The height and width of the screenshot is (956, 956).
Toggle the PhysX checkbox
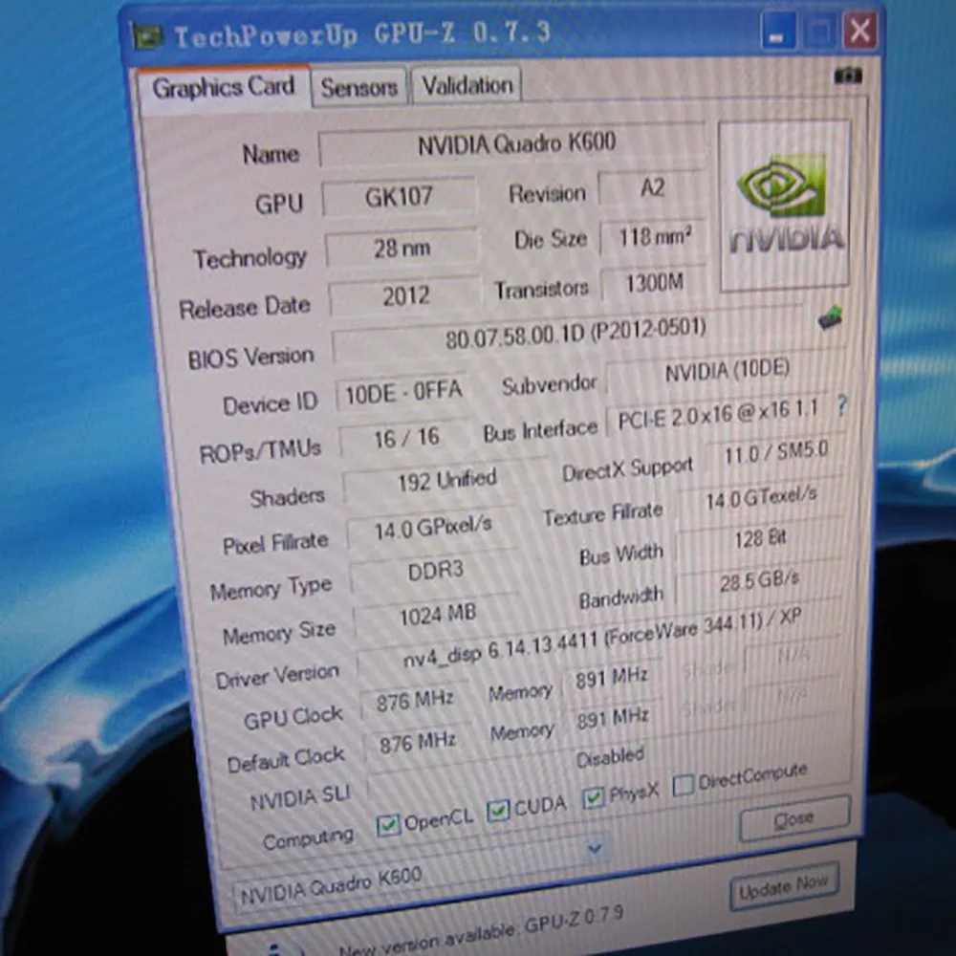point(594,798)
